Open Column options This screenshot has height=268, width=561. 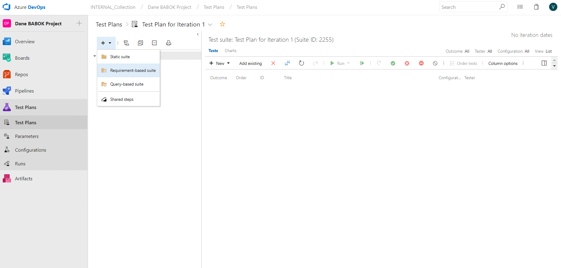point(503,63)
